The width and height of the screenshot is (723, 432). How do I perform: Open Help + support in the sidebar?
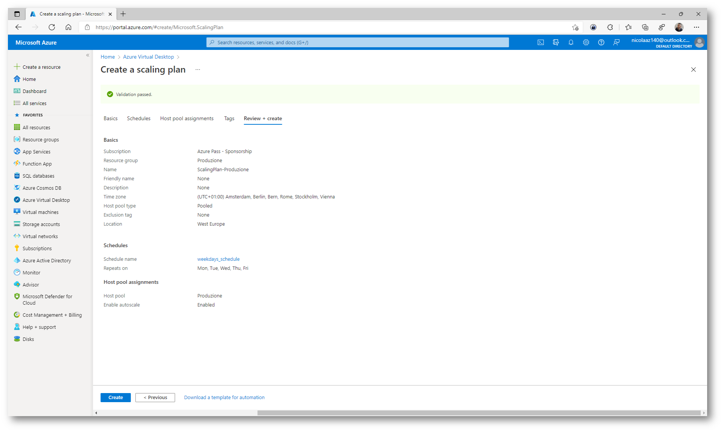[x=35, y=327]
